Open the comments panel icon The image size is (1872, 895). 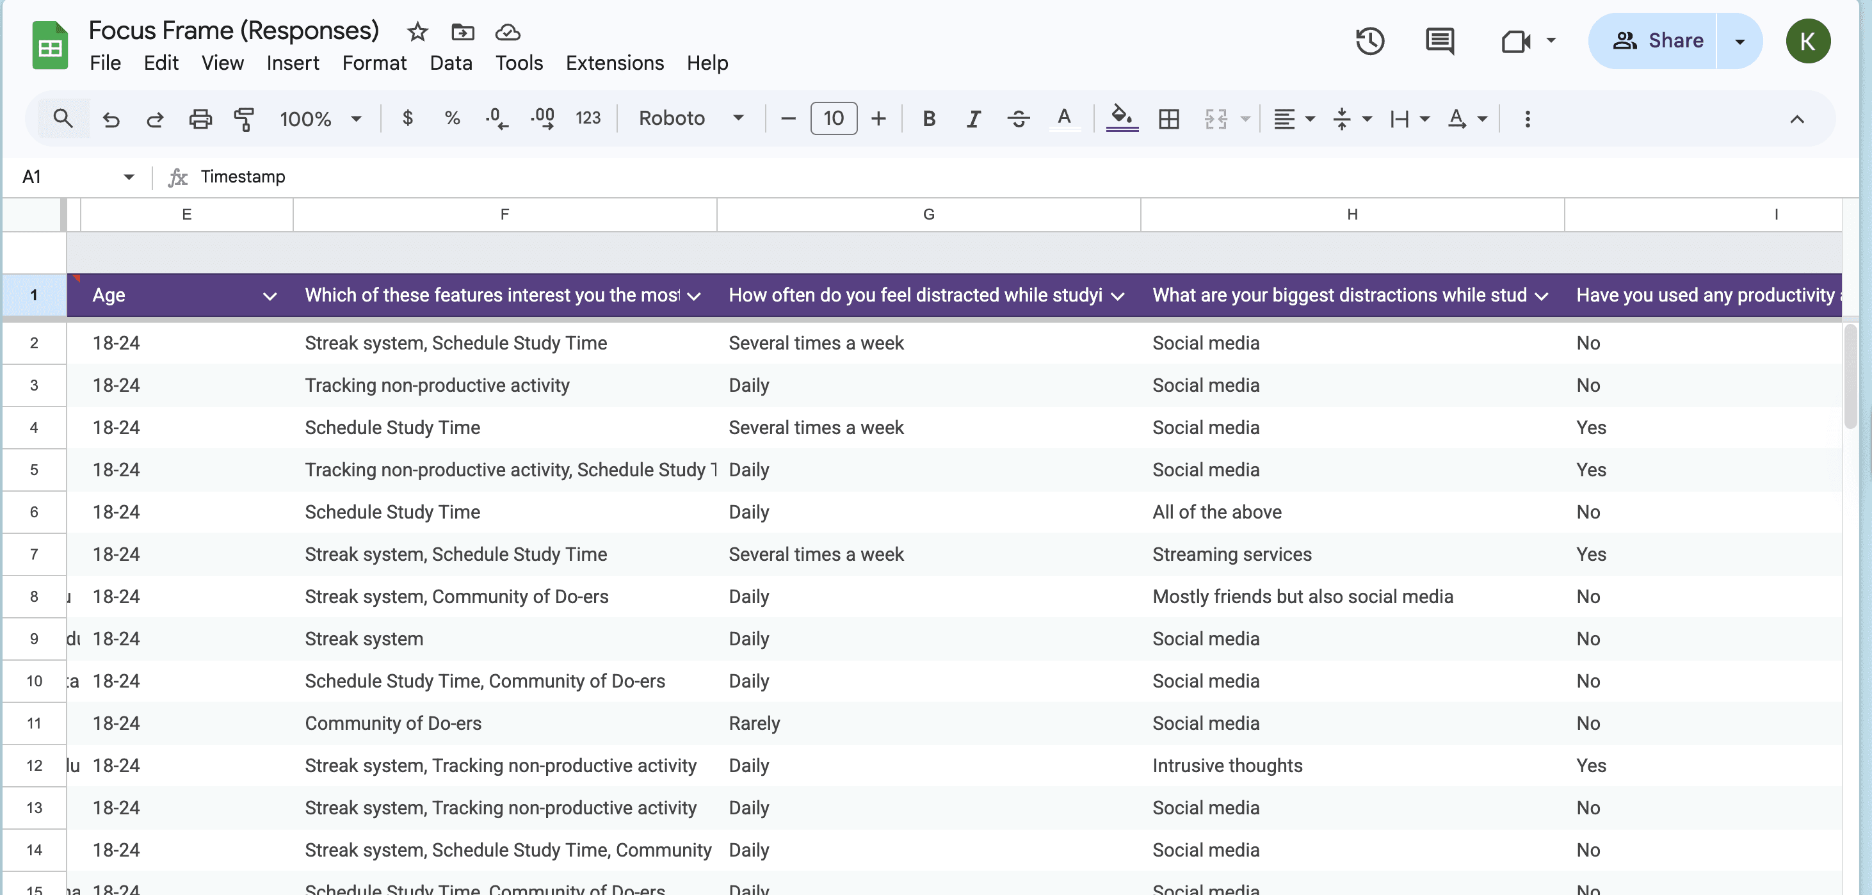1439,41
